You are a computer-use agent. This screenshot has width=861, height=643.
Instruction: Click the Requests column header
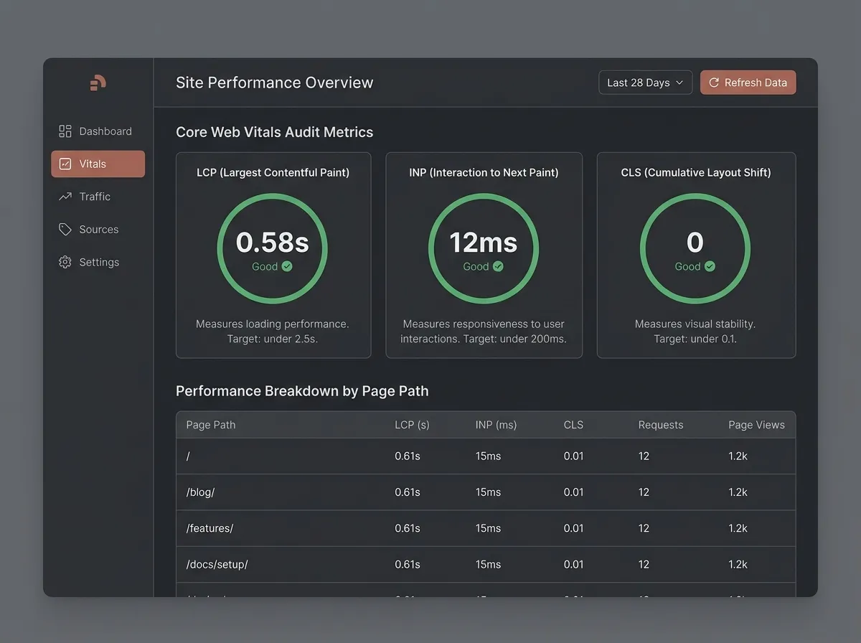point(661,425)
